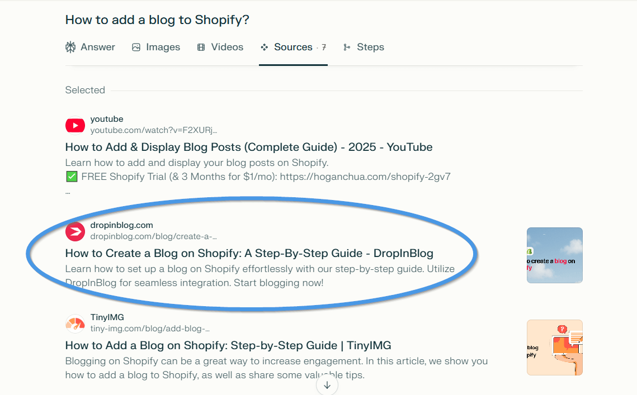
Task: Open the YouTube Complete Guide 2025 result
Action: tap(249, 147)
